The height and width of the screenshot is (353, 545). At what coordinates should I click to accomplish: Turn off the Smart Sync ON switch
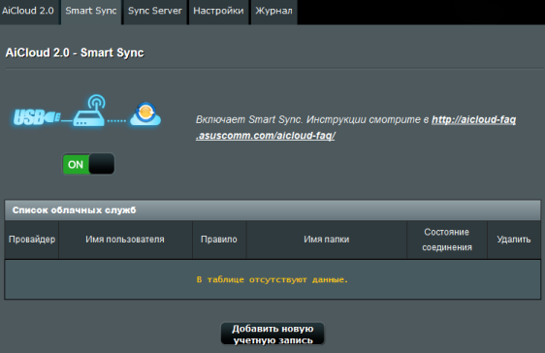(88, 164)
